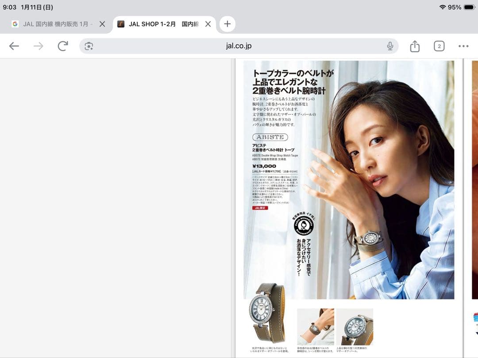Tap the address bar showing jal.co.jp
The height and width of the screenshot is (358, 478).
pyautogui.click(x=239, y=46)
